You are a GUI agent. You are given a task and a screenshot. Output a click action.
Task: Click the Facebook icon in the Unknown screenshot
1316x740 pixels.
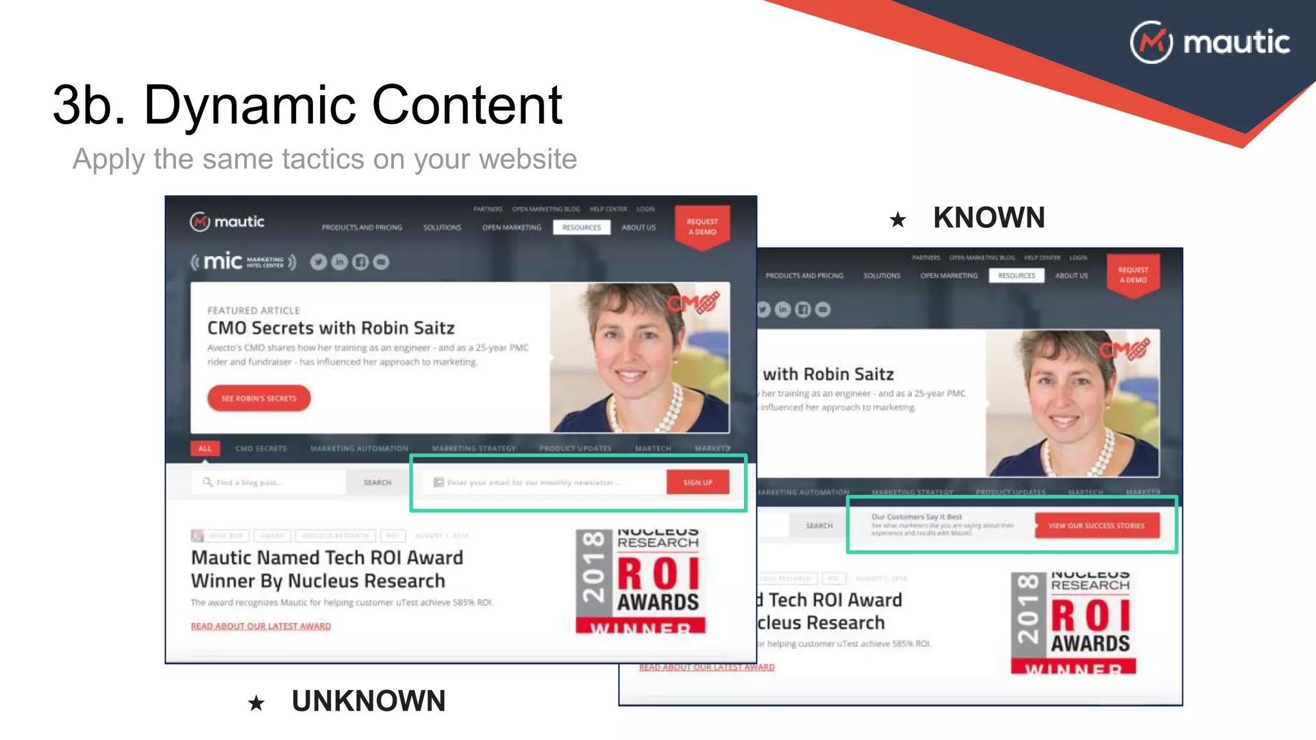pos(360,262)
